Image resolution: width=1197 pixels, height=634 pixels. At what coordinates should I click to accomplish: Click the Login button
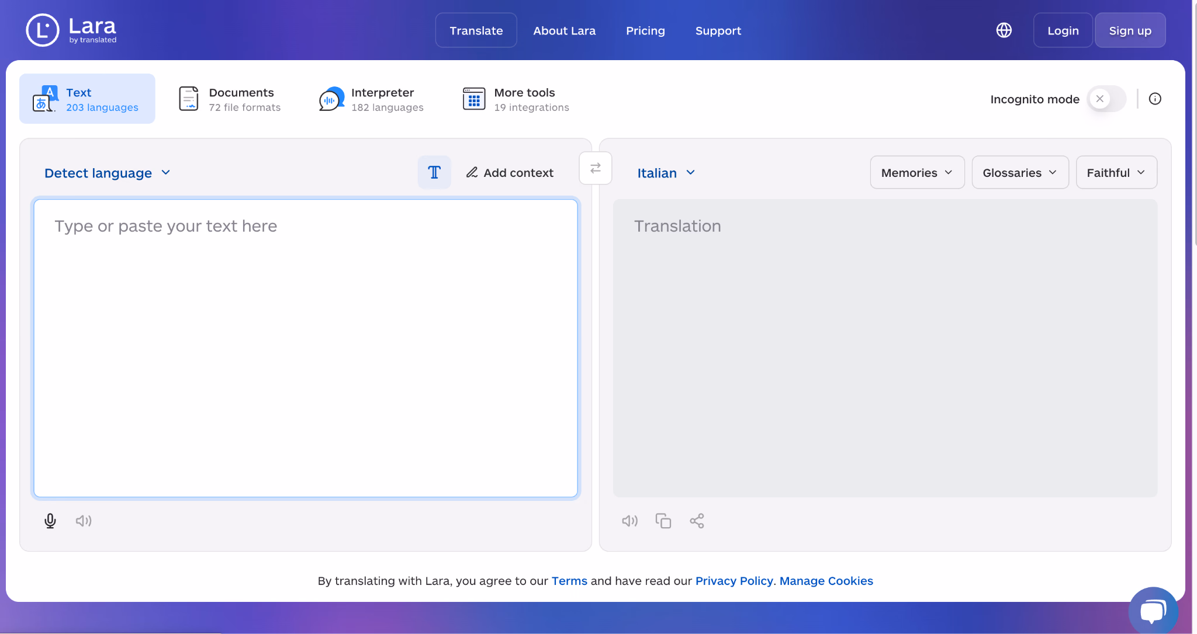coord(1063,30)
